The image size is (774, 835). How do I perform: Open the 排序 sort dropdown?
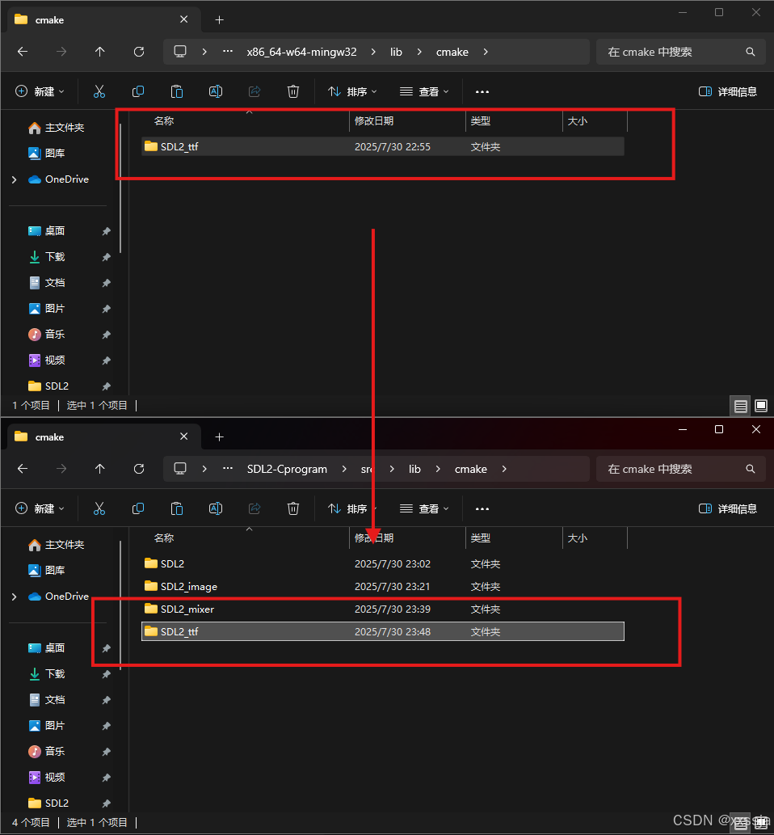pos(352,91)
